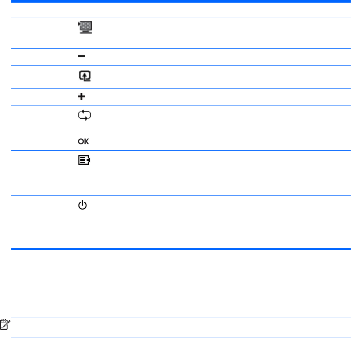
Task: Click the note pencil icon at bottom left
Action: point(5,324)
